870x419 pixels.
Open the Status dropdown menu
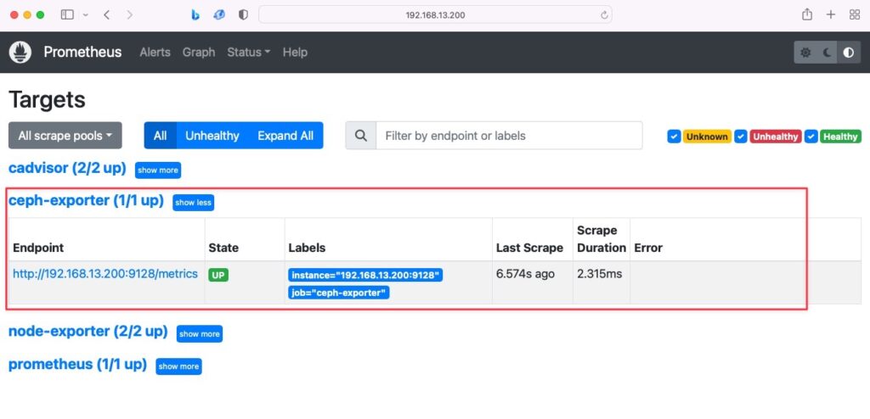(249, 52)
